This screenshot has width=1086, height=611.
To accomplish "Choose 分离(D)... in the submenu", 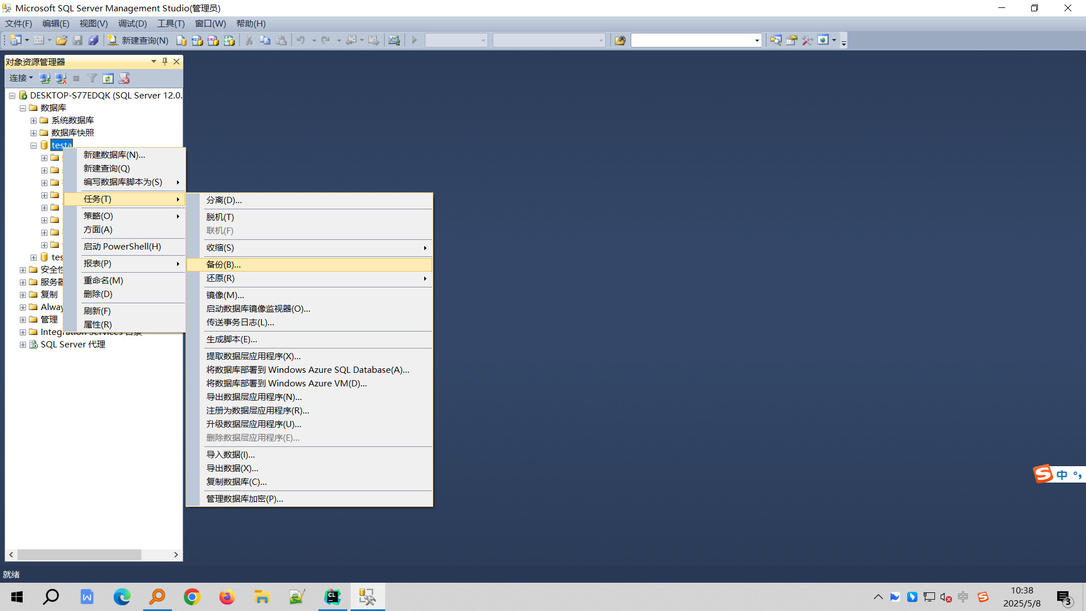I will [224, 200].
